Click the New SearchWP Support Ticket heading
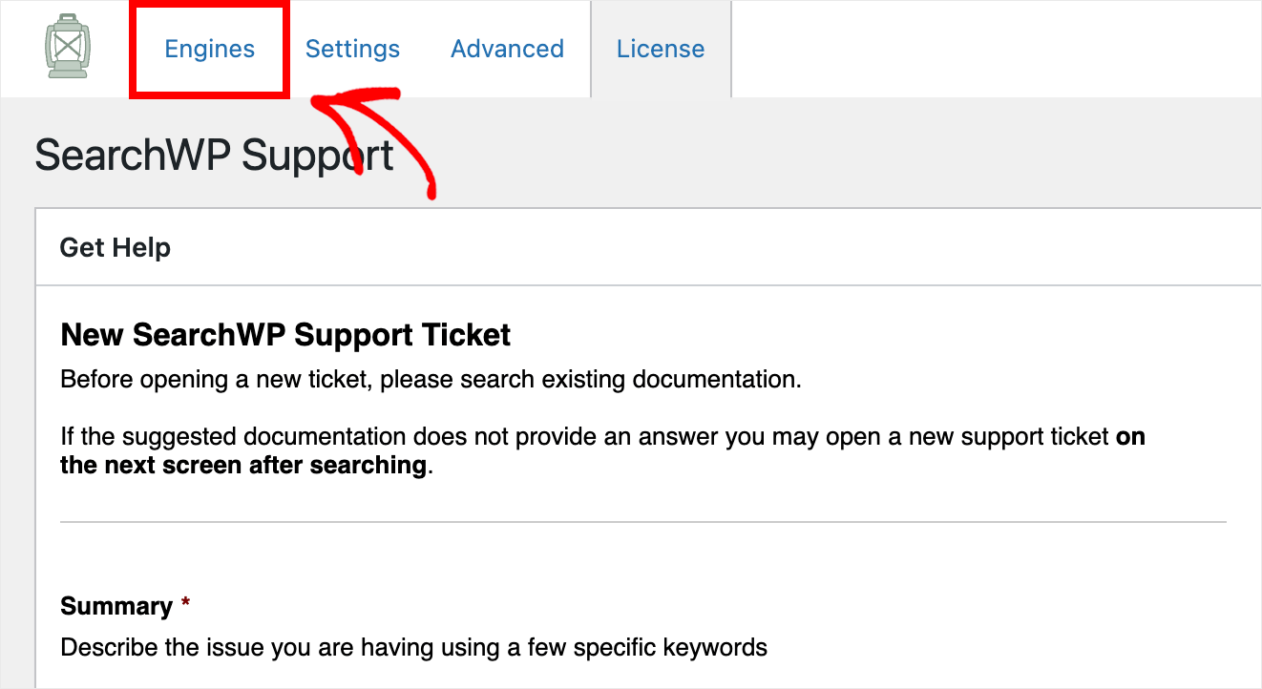The height and width of the screenshot is (689, 1262). (x=285, y=335)
